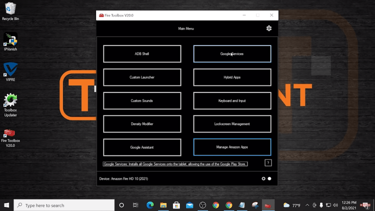
Task: Close the Fire Toolbox window
Action: pos(271,15)
